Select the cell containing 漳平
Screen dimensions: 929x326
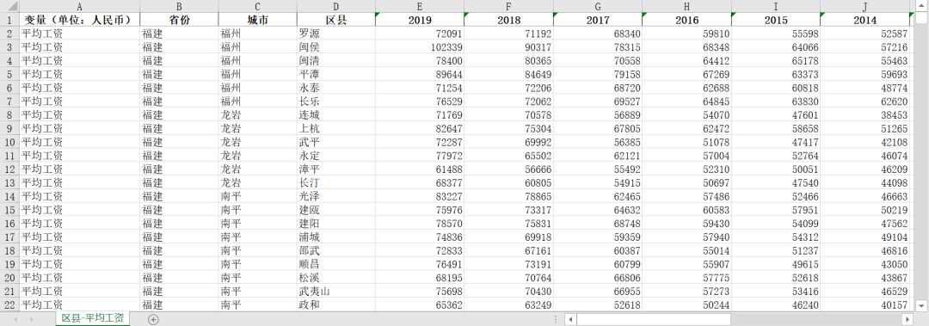pos(336,169)
